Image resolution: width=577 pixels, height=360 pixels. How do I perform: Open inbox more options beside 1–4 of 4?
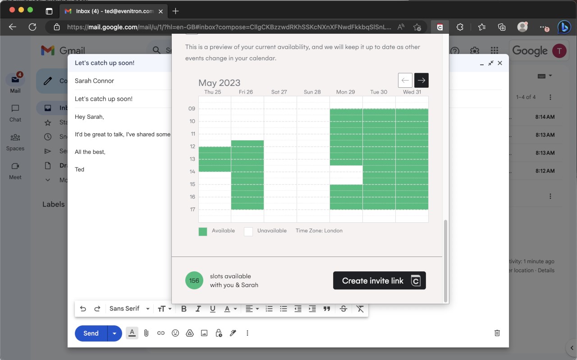click(550, 97)
